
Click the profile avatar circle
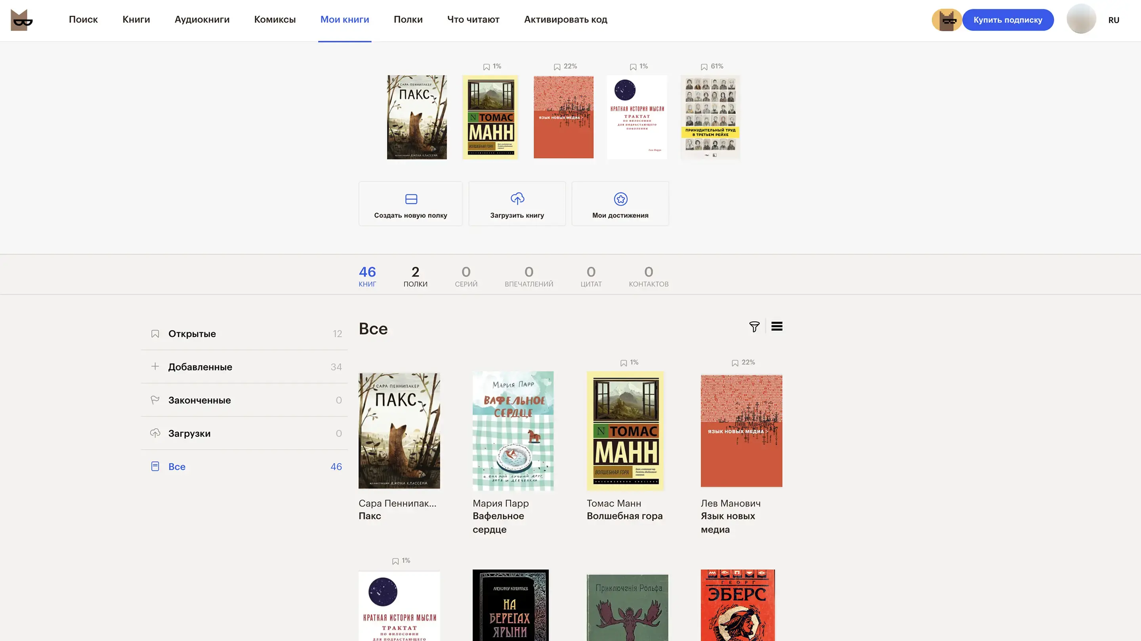pos(1081,19)
